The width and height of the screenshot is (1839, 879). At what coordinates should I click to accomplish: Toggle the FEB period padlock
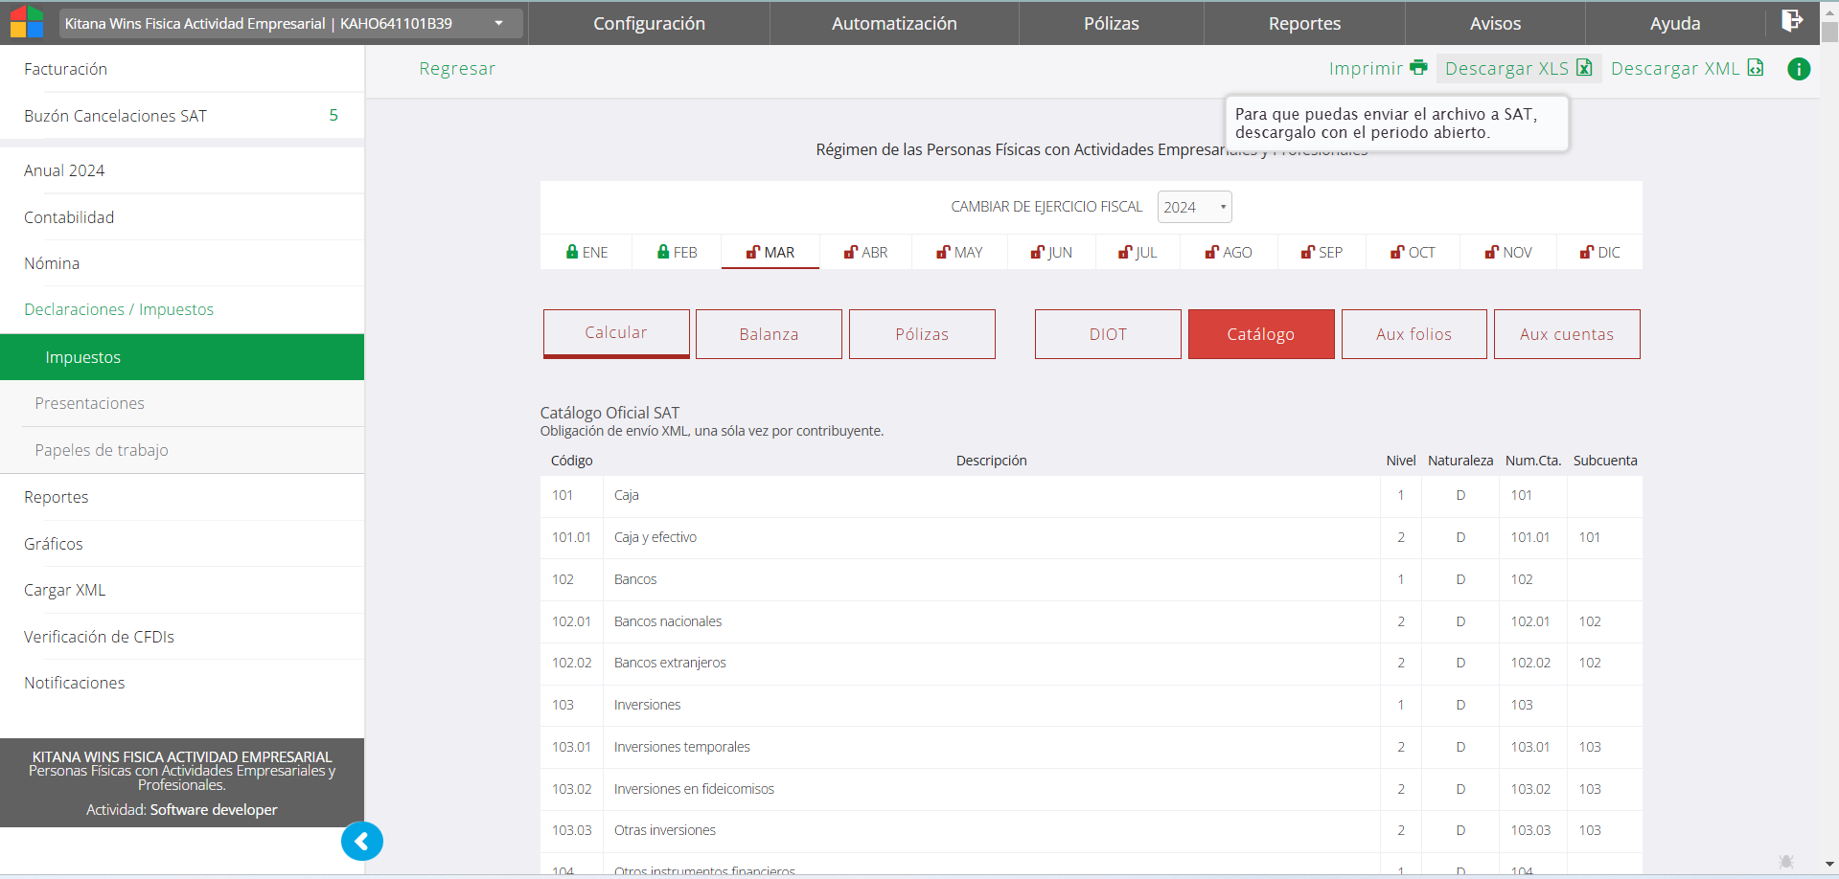pos(663,252)
